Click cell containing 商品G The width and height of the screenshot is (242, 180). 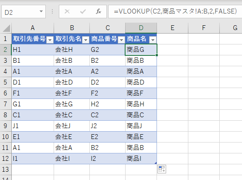141,50
